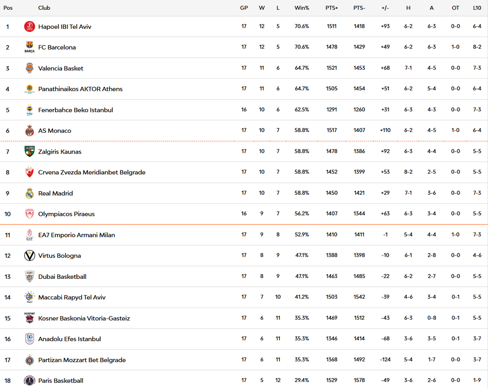The image size is (488, 389).
Task: Click the Paris Basketball logo
Action: 30,380
